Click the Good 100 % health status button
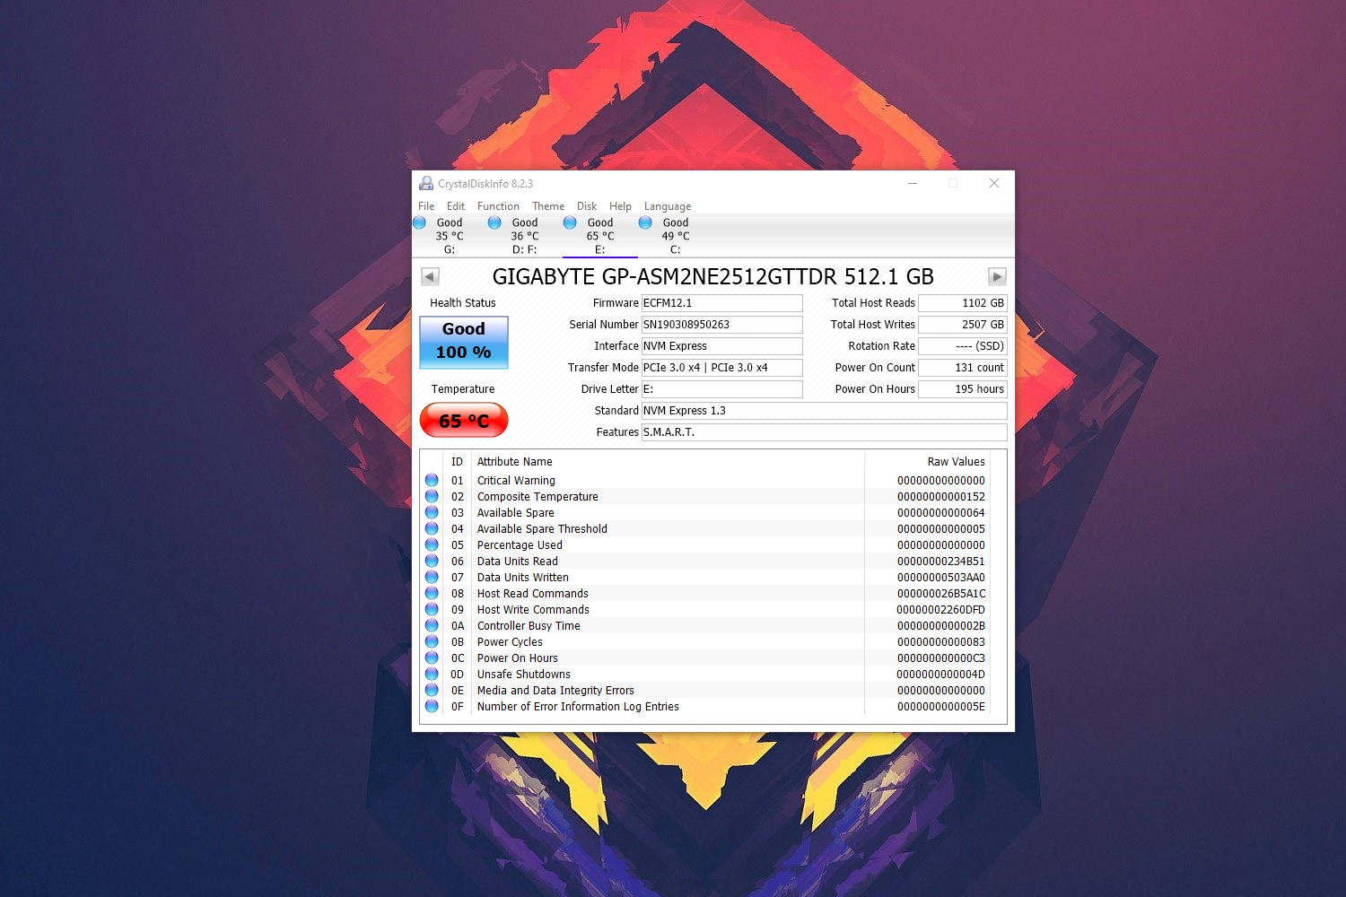The image size is (1346, 897). point(464,342)
